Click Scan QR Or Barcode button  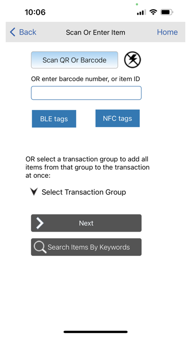pos(75,60)
